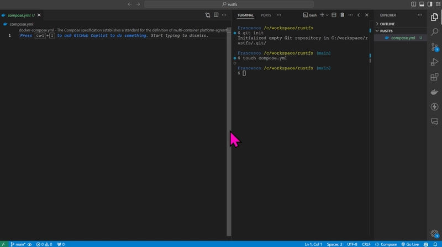Split the terminal panel
This screenshot has width=442, height=247.
click(x=334, y=15)
